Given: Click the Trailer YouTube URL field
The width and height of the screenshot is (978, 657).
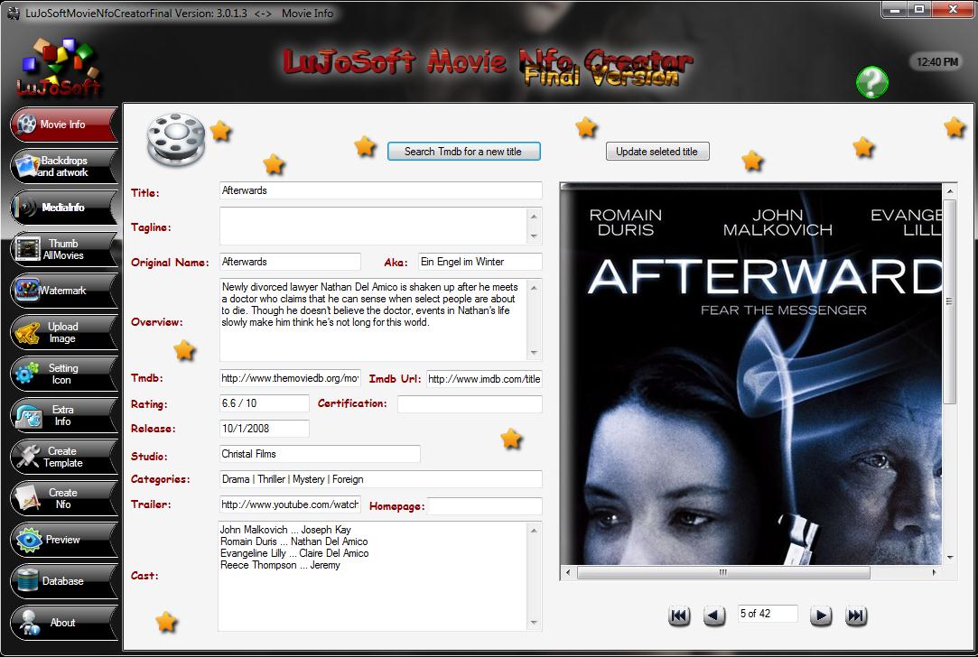Looking at the screenshot, I should (x=290, y=504).
